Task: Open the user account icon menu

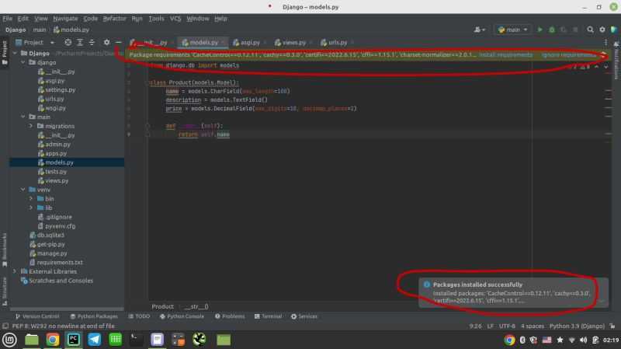Action: click(479, 30)
